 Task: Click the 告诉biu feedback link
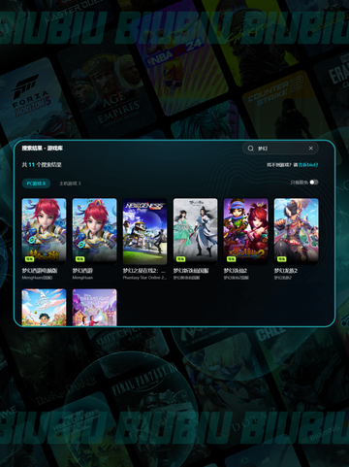pos(308,165)
